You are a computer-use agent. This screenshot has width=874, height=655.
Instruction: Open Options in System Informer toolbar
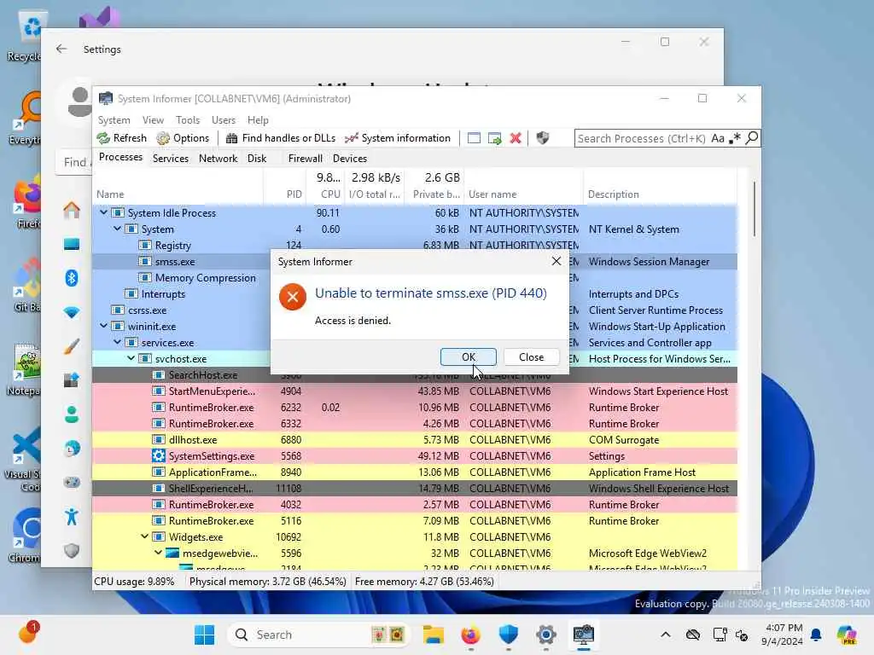tap(183, 138)
